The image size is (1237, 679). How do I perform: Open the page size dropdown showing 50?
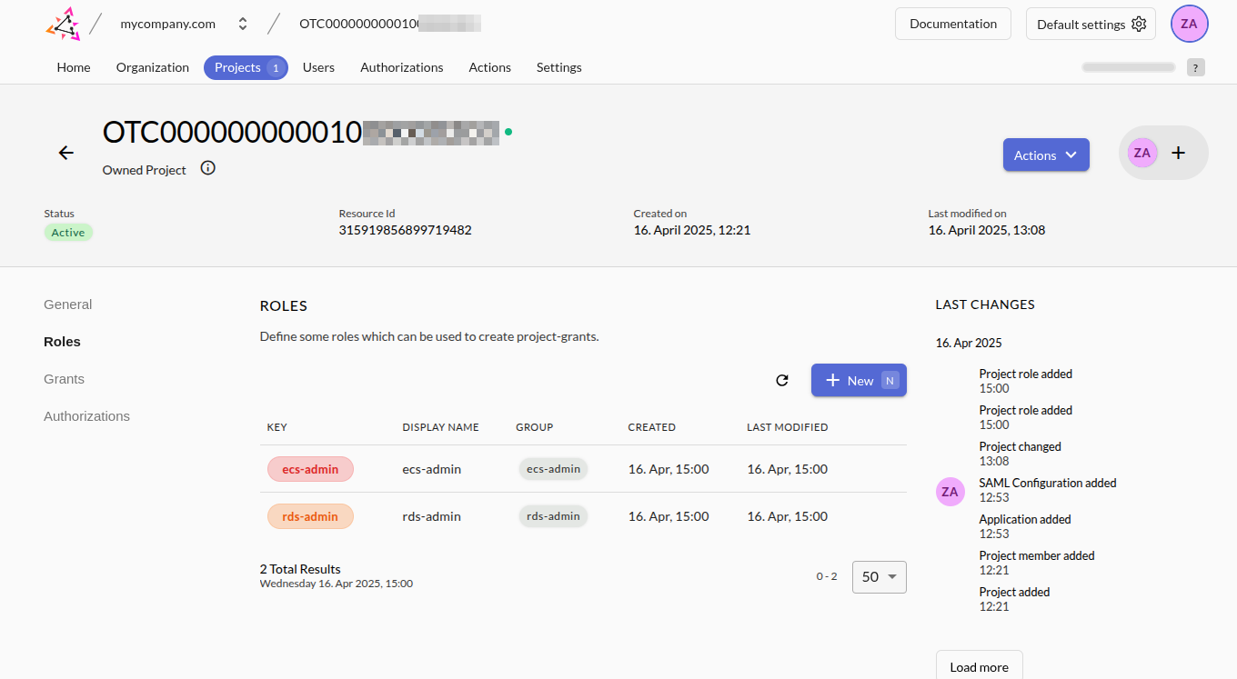[x=879, y=577]
